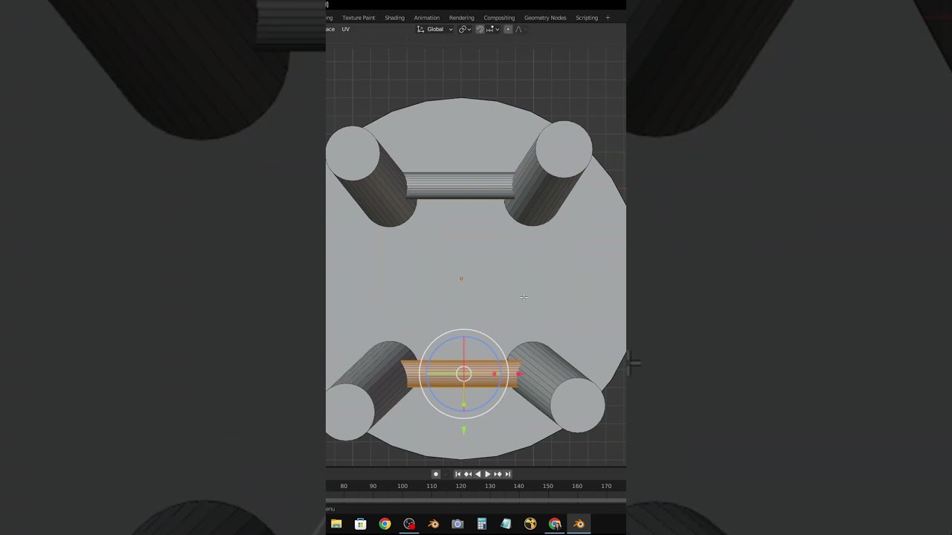Image resolution: width=952 pixels, height=535 pixels.
Task: Open the transform pivot point dropdown
Action: pos(465,29)
